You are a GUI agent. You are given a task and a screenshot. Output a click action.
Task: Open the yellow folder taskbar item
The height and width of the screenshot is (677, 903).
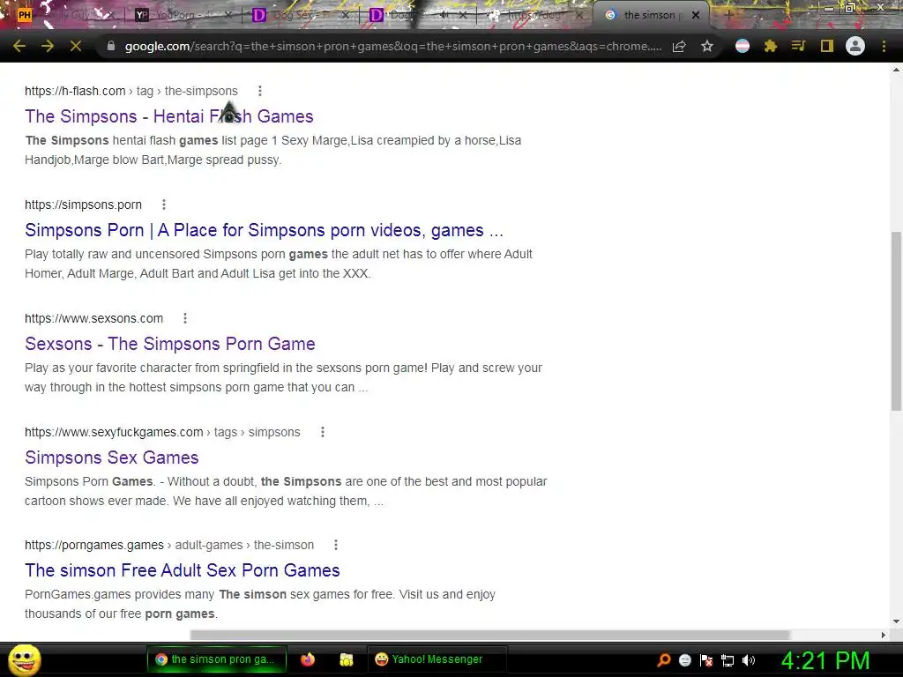point(346,659)
